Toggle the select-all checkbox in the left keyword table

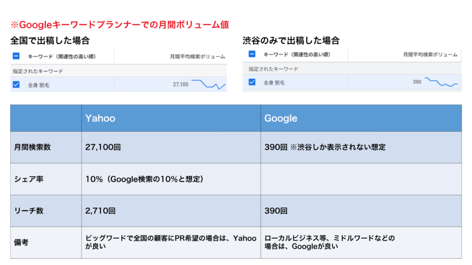16,56
